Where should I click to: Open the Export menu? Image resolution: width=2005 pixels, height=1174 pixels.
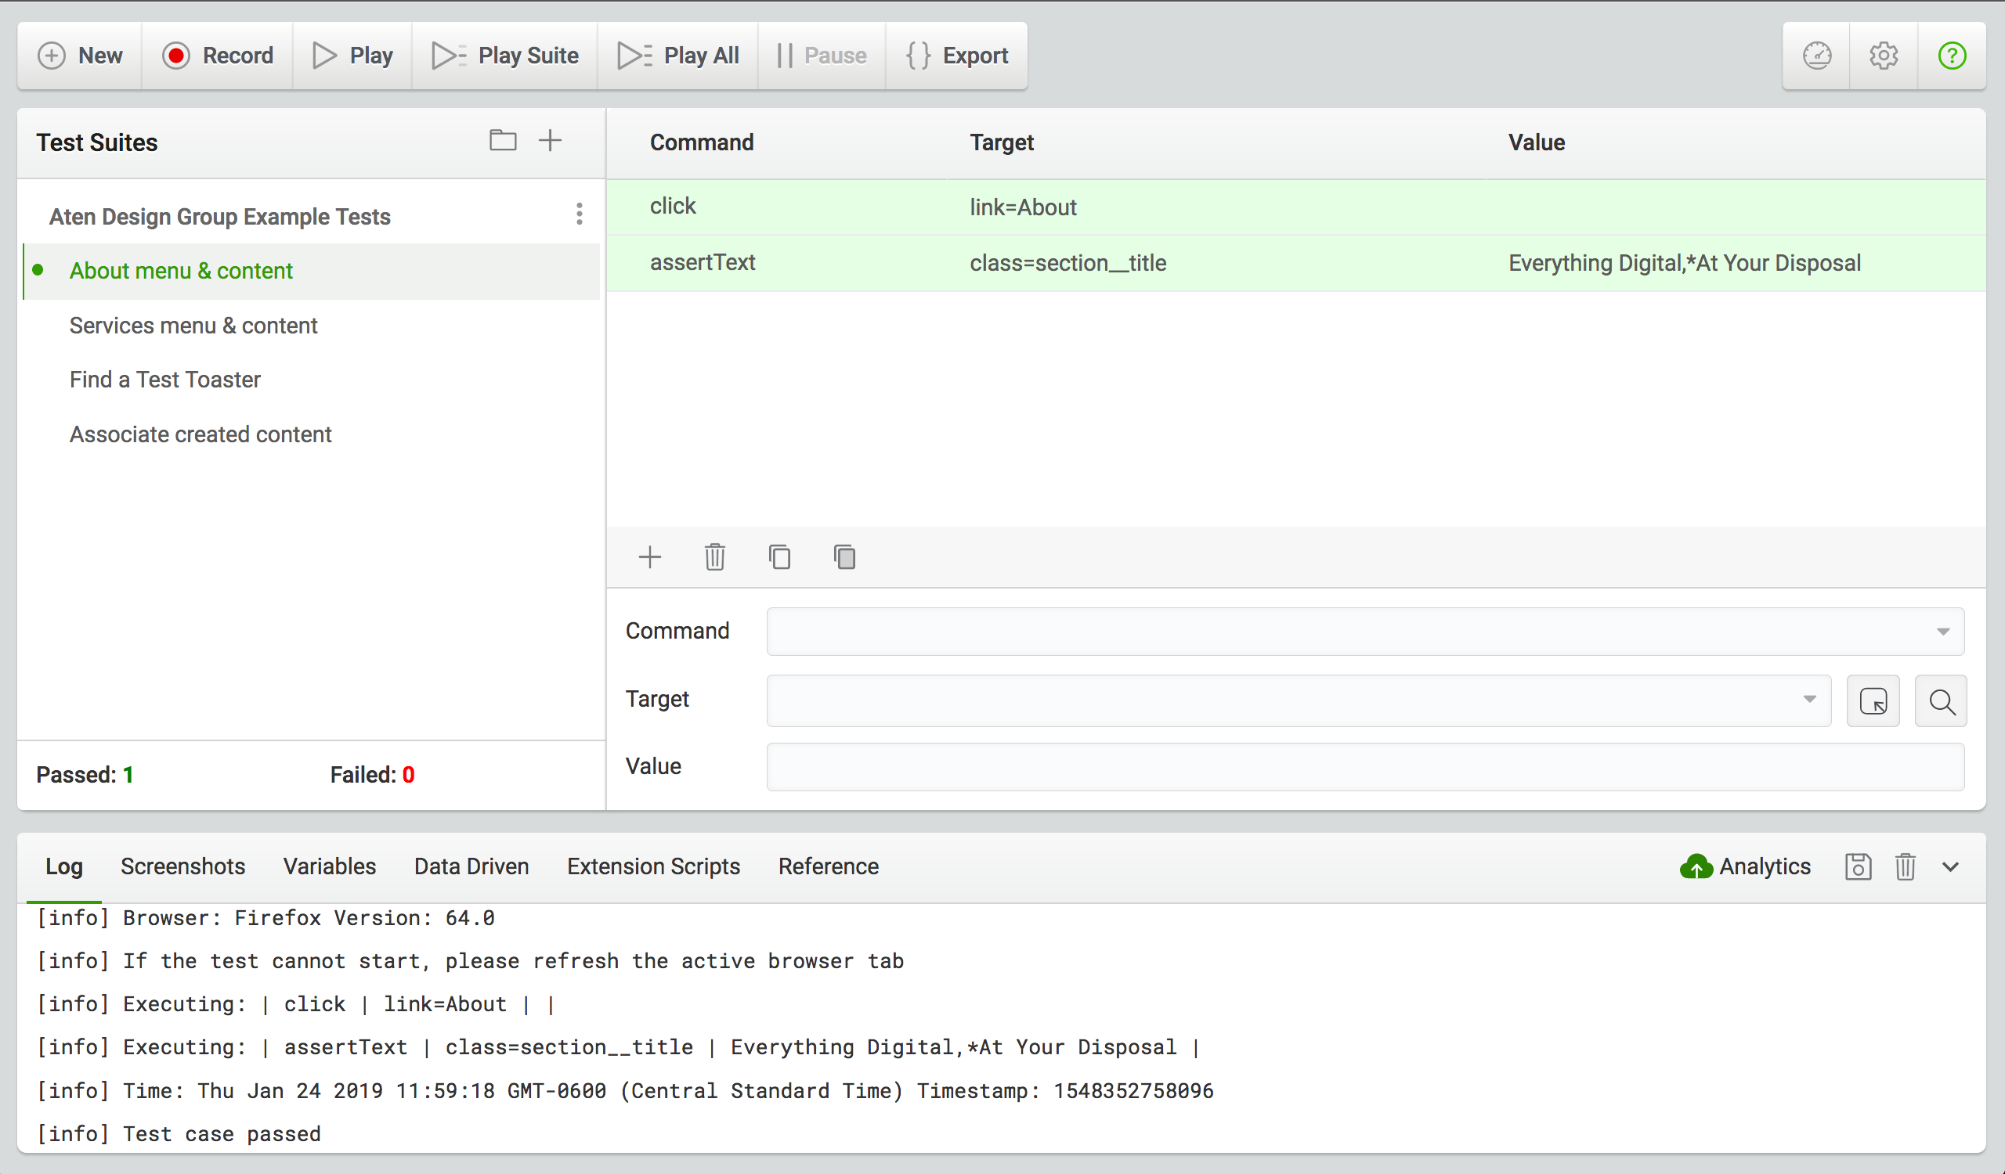coord(957,56)
